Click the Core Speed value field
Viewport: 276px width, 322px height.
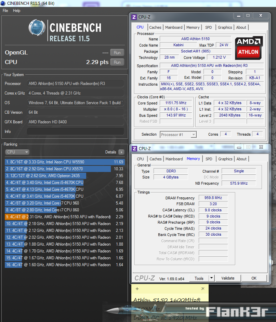point(176,103)
